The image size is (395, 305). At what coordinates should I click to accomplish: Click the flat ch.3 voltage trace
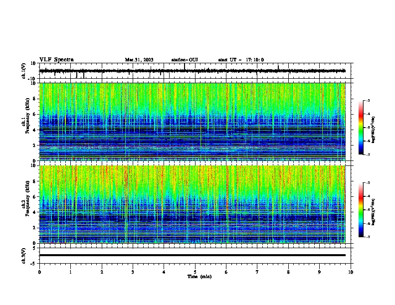[x=193, y=255]
